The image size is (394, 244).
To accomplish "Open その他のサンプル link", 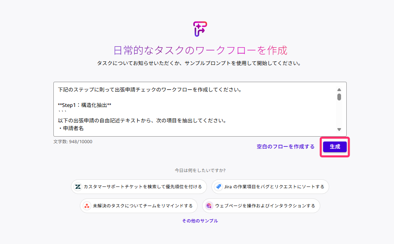I will click(x=200, y=221).
